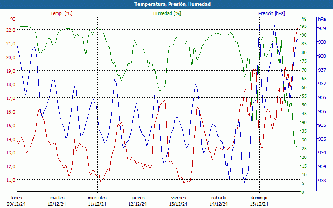The image size is (333, 208).
Task: Click the '50' humidity axis value
Action: pos(304,105)
